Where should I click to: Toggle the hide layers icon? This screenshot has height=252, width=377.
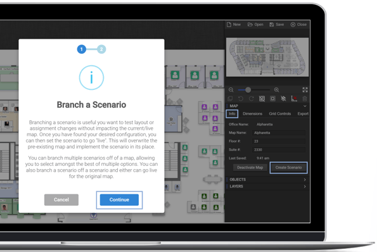click(283, 99)
